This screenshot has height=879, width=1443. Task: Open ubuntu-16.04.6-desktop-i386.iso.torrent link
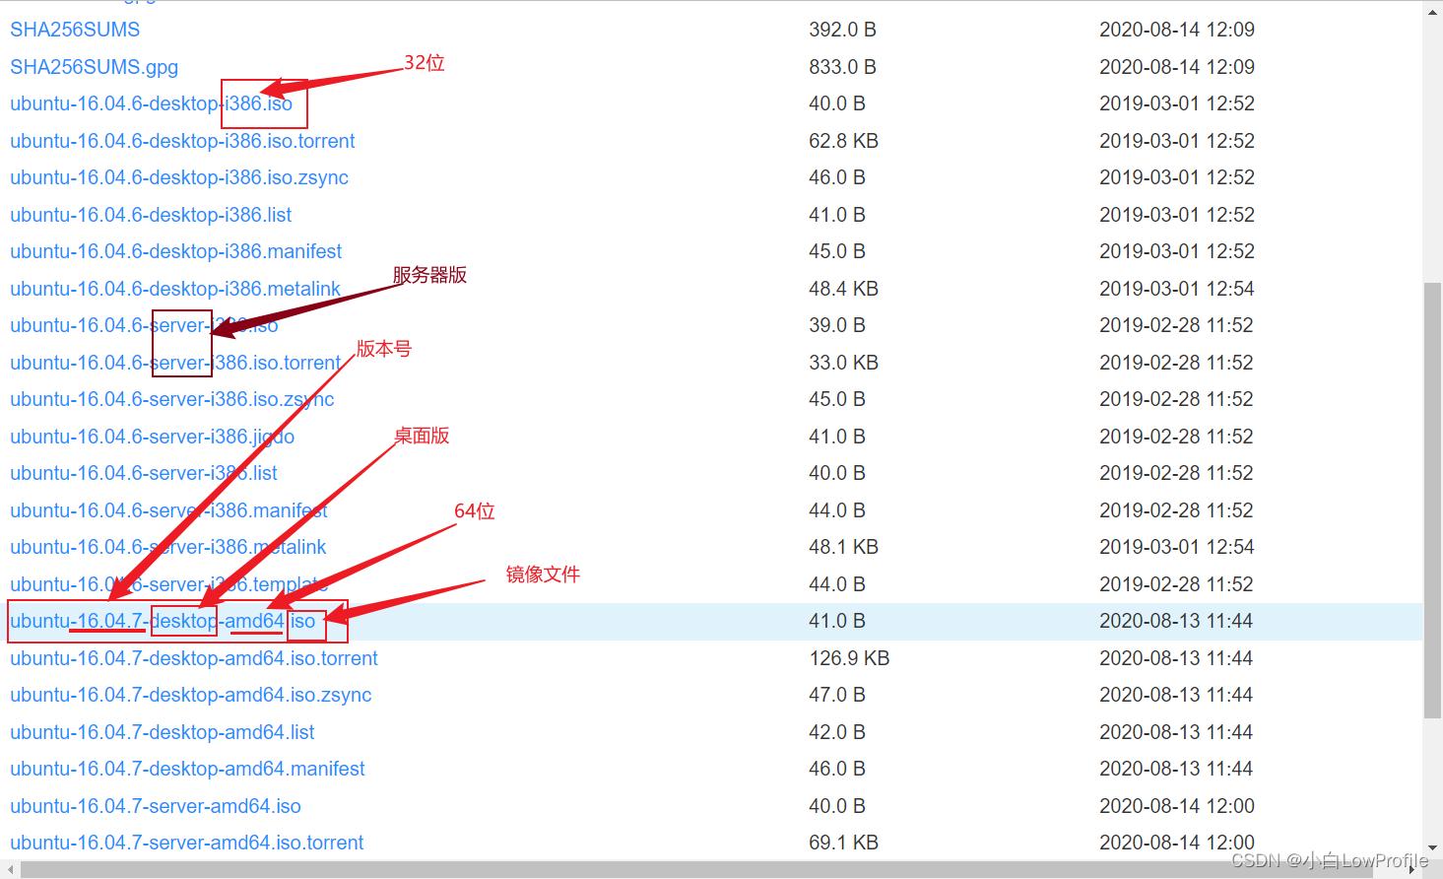pos(182,141)
